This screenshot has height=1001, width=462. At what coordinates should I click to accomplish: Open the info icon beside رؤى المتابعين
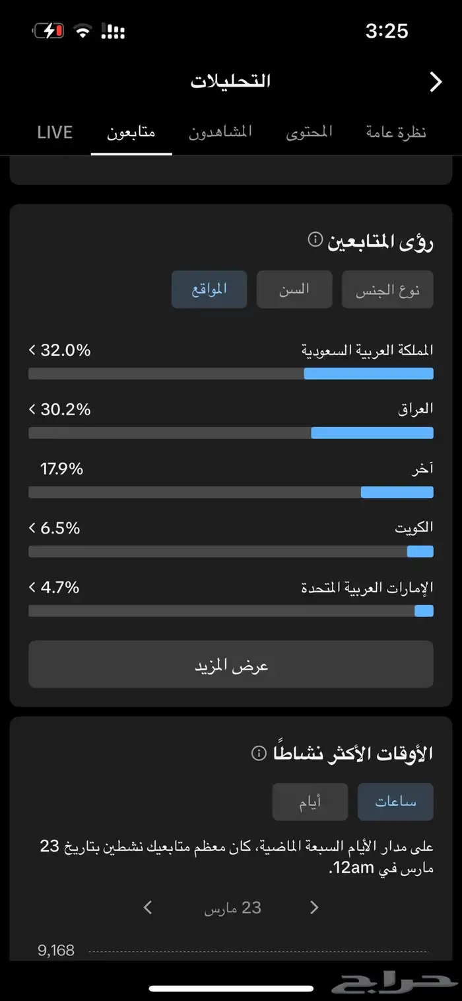[315, 239]
